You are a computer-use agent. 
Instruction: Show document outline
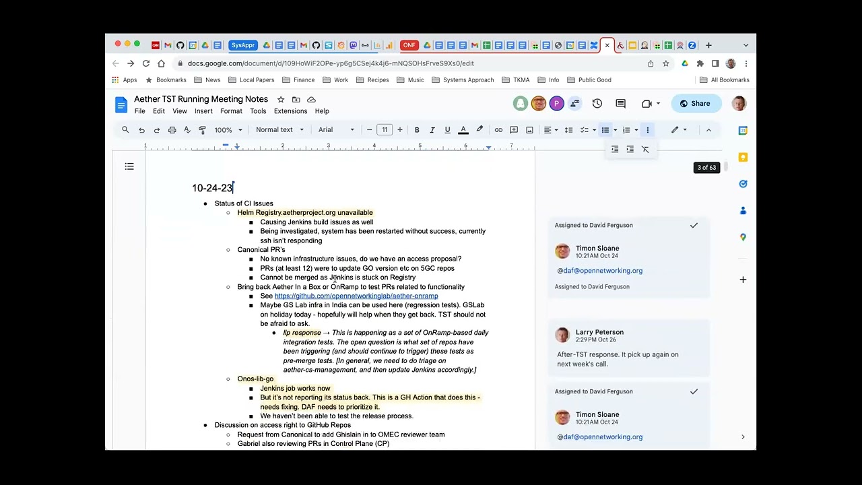[129, 166]
